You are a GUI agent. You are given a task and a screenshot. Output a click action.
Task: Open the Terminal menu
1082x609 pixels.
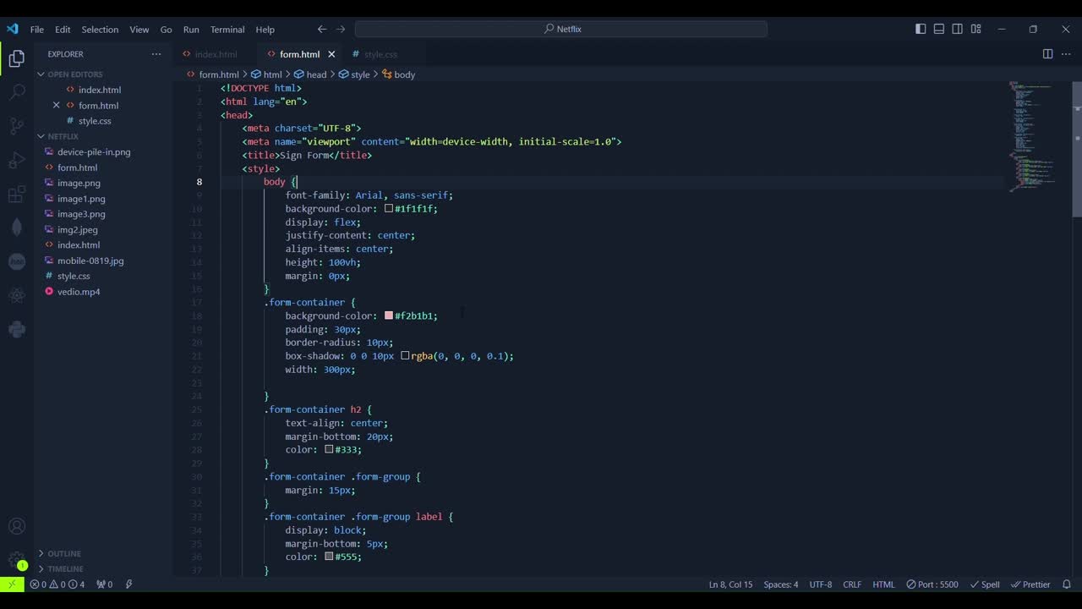(227, 30)
